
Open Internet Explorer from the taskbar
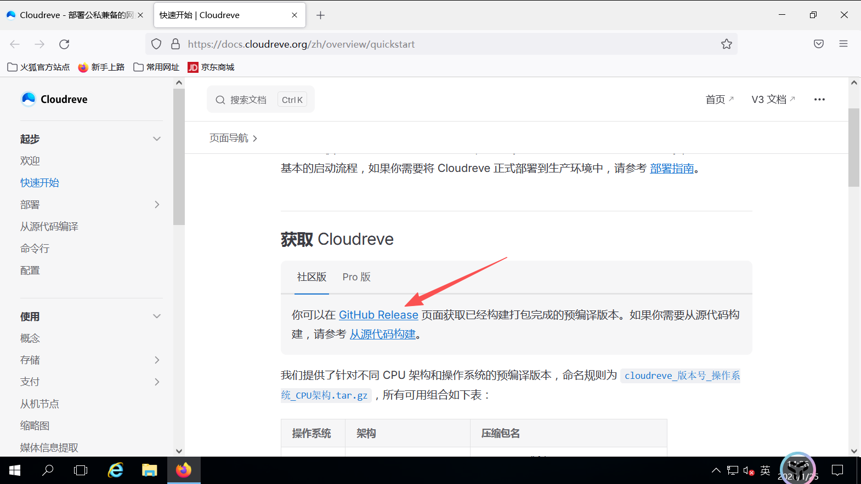point(116,470)
